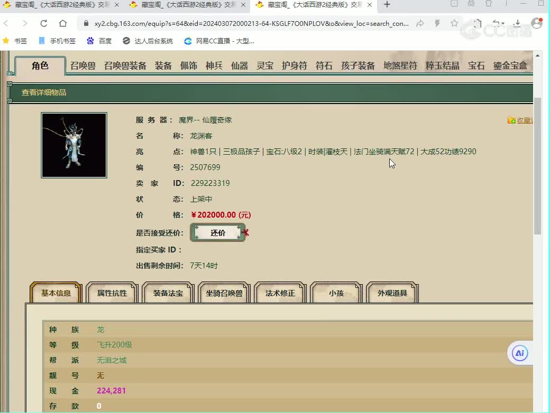Open the 达人后台系统 bookmark
The image size is (550, 413).
click(x=148, y=41)
